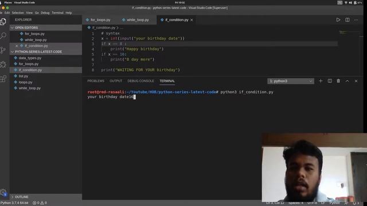Screen dimensions: 367x206
Task: Open the Places menu in the top bar
Action: [x=8, y=2]
